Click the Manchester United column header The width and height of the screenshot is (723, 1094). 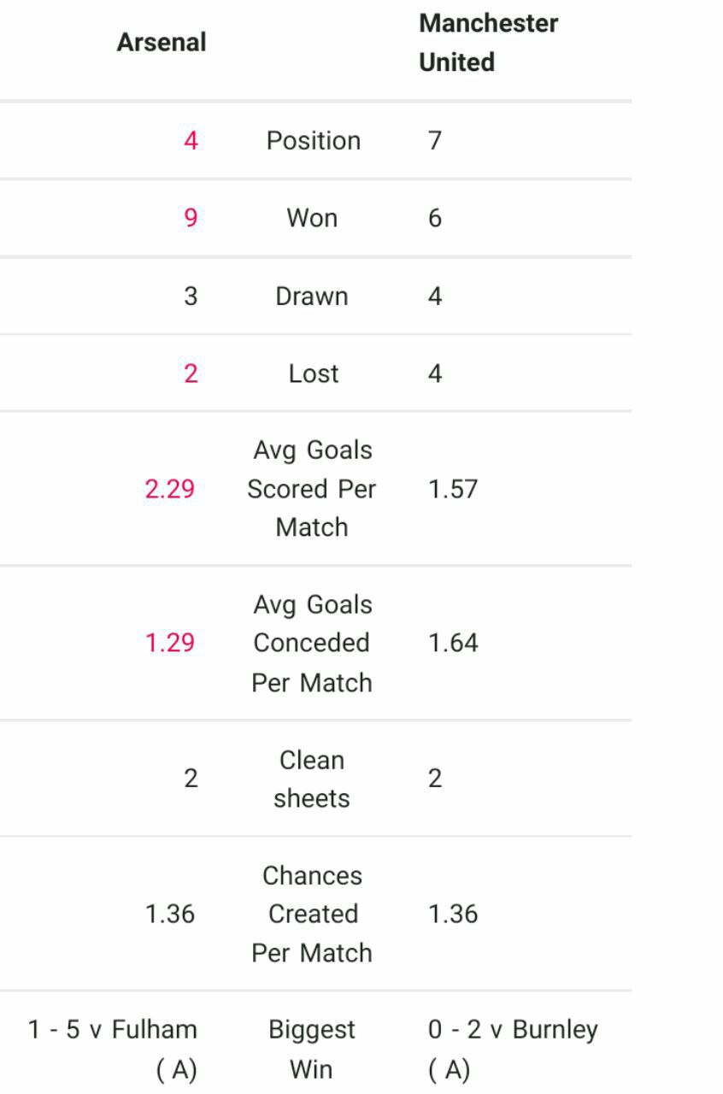489,43
